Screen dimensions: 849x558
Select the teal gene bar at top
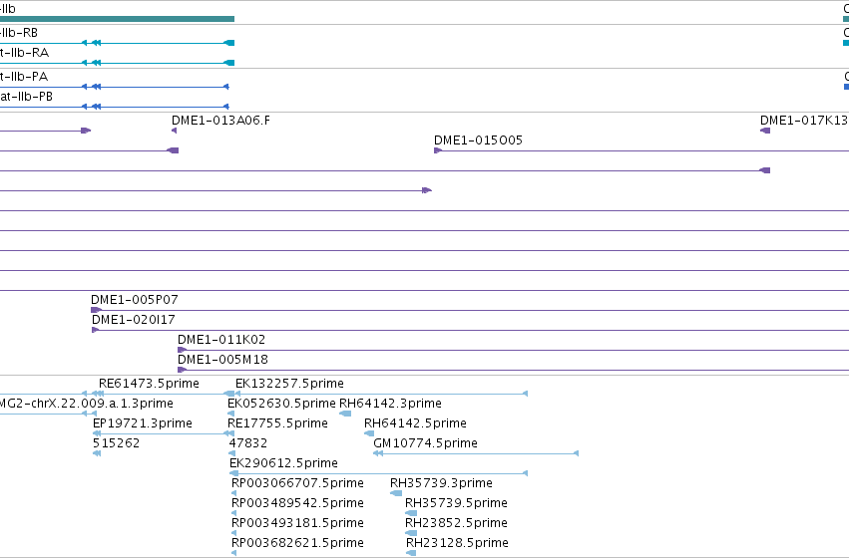click(x=117, y=19)
